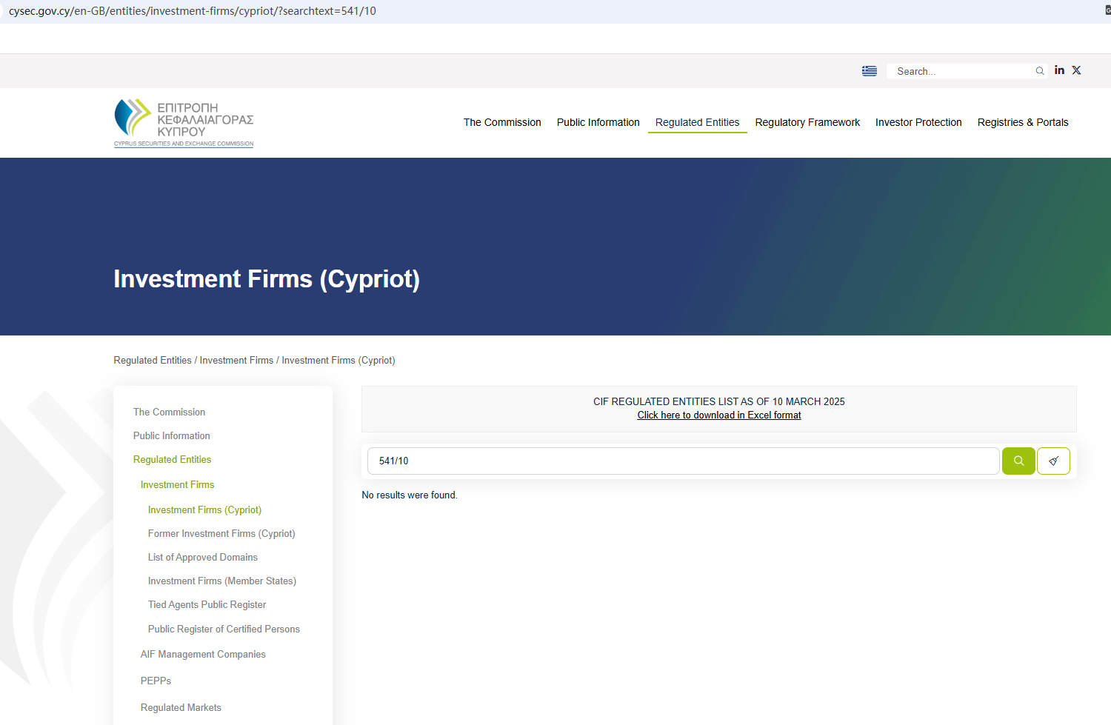Select List of Approved Domains in sidebar
The image size is (1111, 725).
click(x=203, y=557)
